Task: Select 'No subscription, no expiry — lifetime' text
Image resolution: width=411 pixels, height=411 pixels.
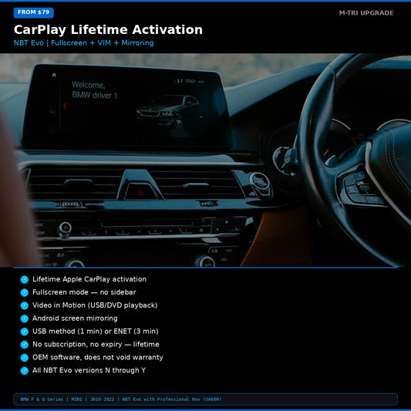Action: pos(96,344)
